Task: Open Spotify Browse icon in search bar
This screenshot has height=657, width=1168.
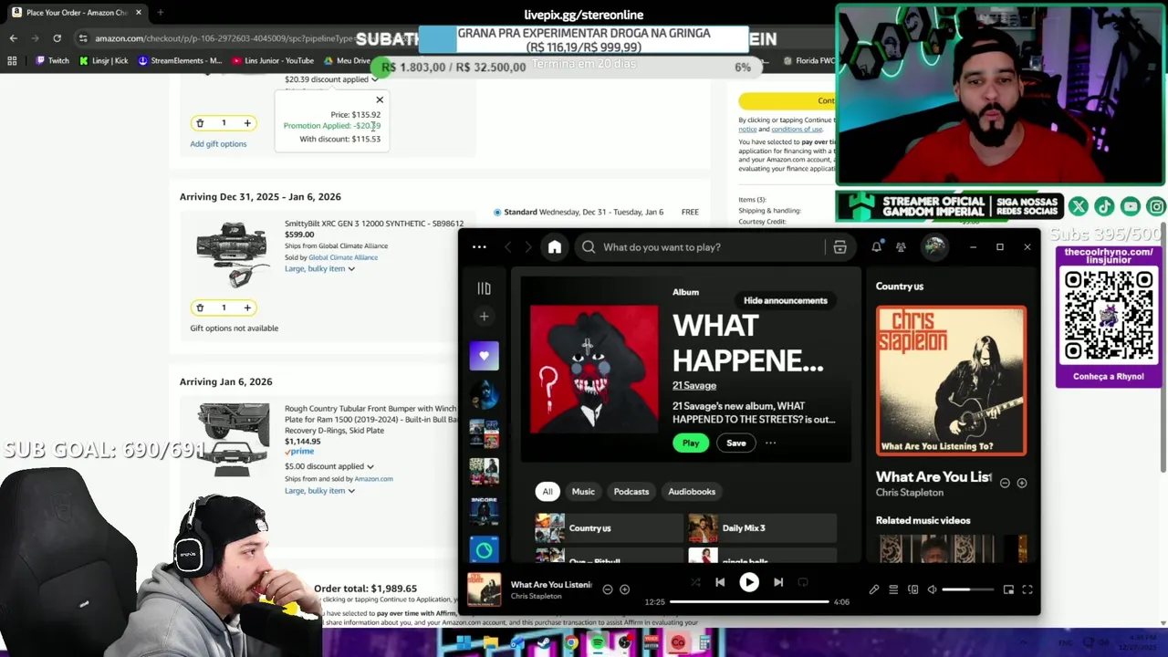Action: pos(839,247)
